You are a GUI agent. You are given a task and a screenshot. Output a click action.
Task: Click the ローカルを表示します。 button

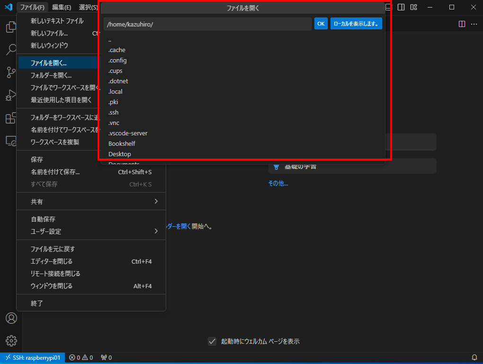356,24
